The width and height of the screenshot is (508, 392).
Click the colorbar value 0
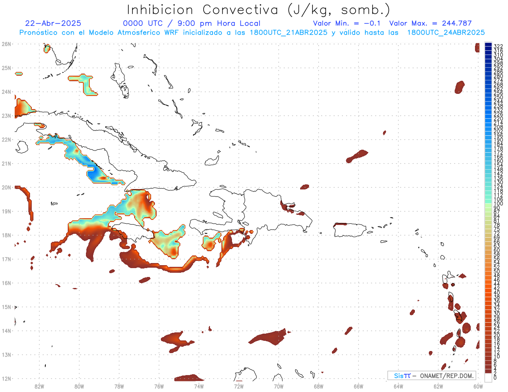[x=495, y=378]
